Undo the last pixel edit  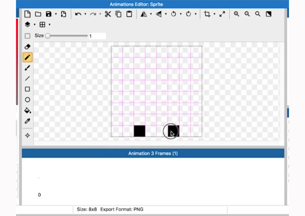(x=78, y=14)
